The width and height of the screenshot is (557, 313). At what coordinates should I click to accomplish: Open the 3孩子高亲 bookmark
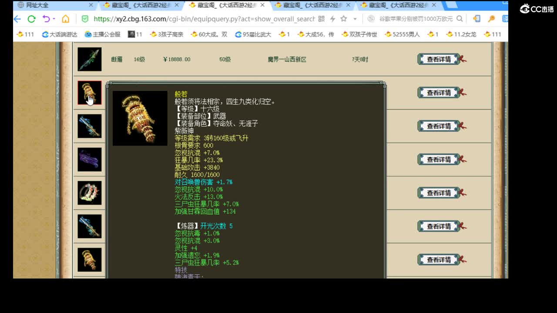click(166, 34)
